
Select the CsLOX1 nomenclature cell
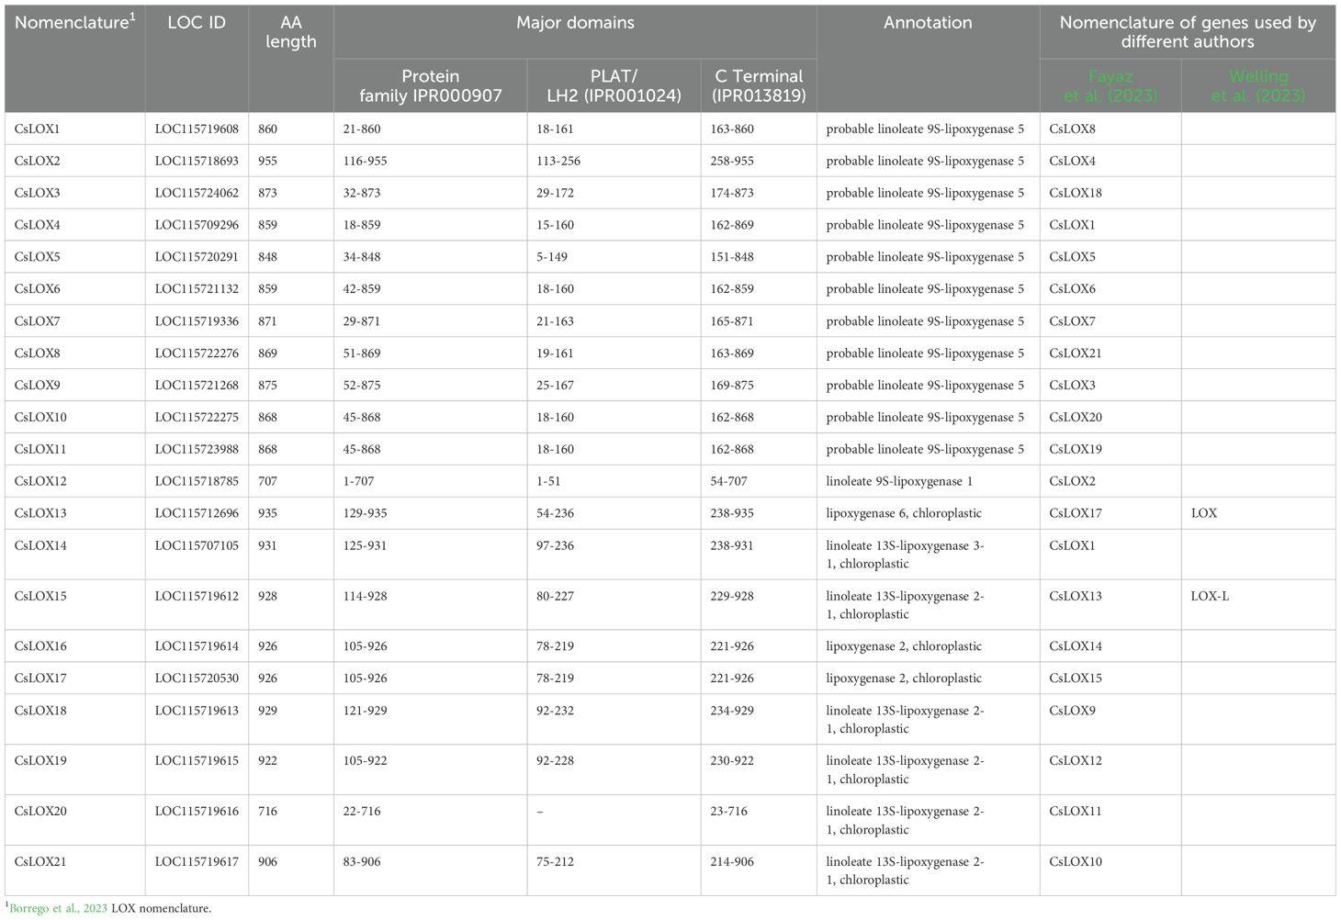37,129
